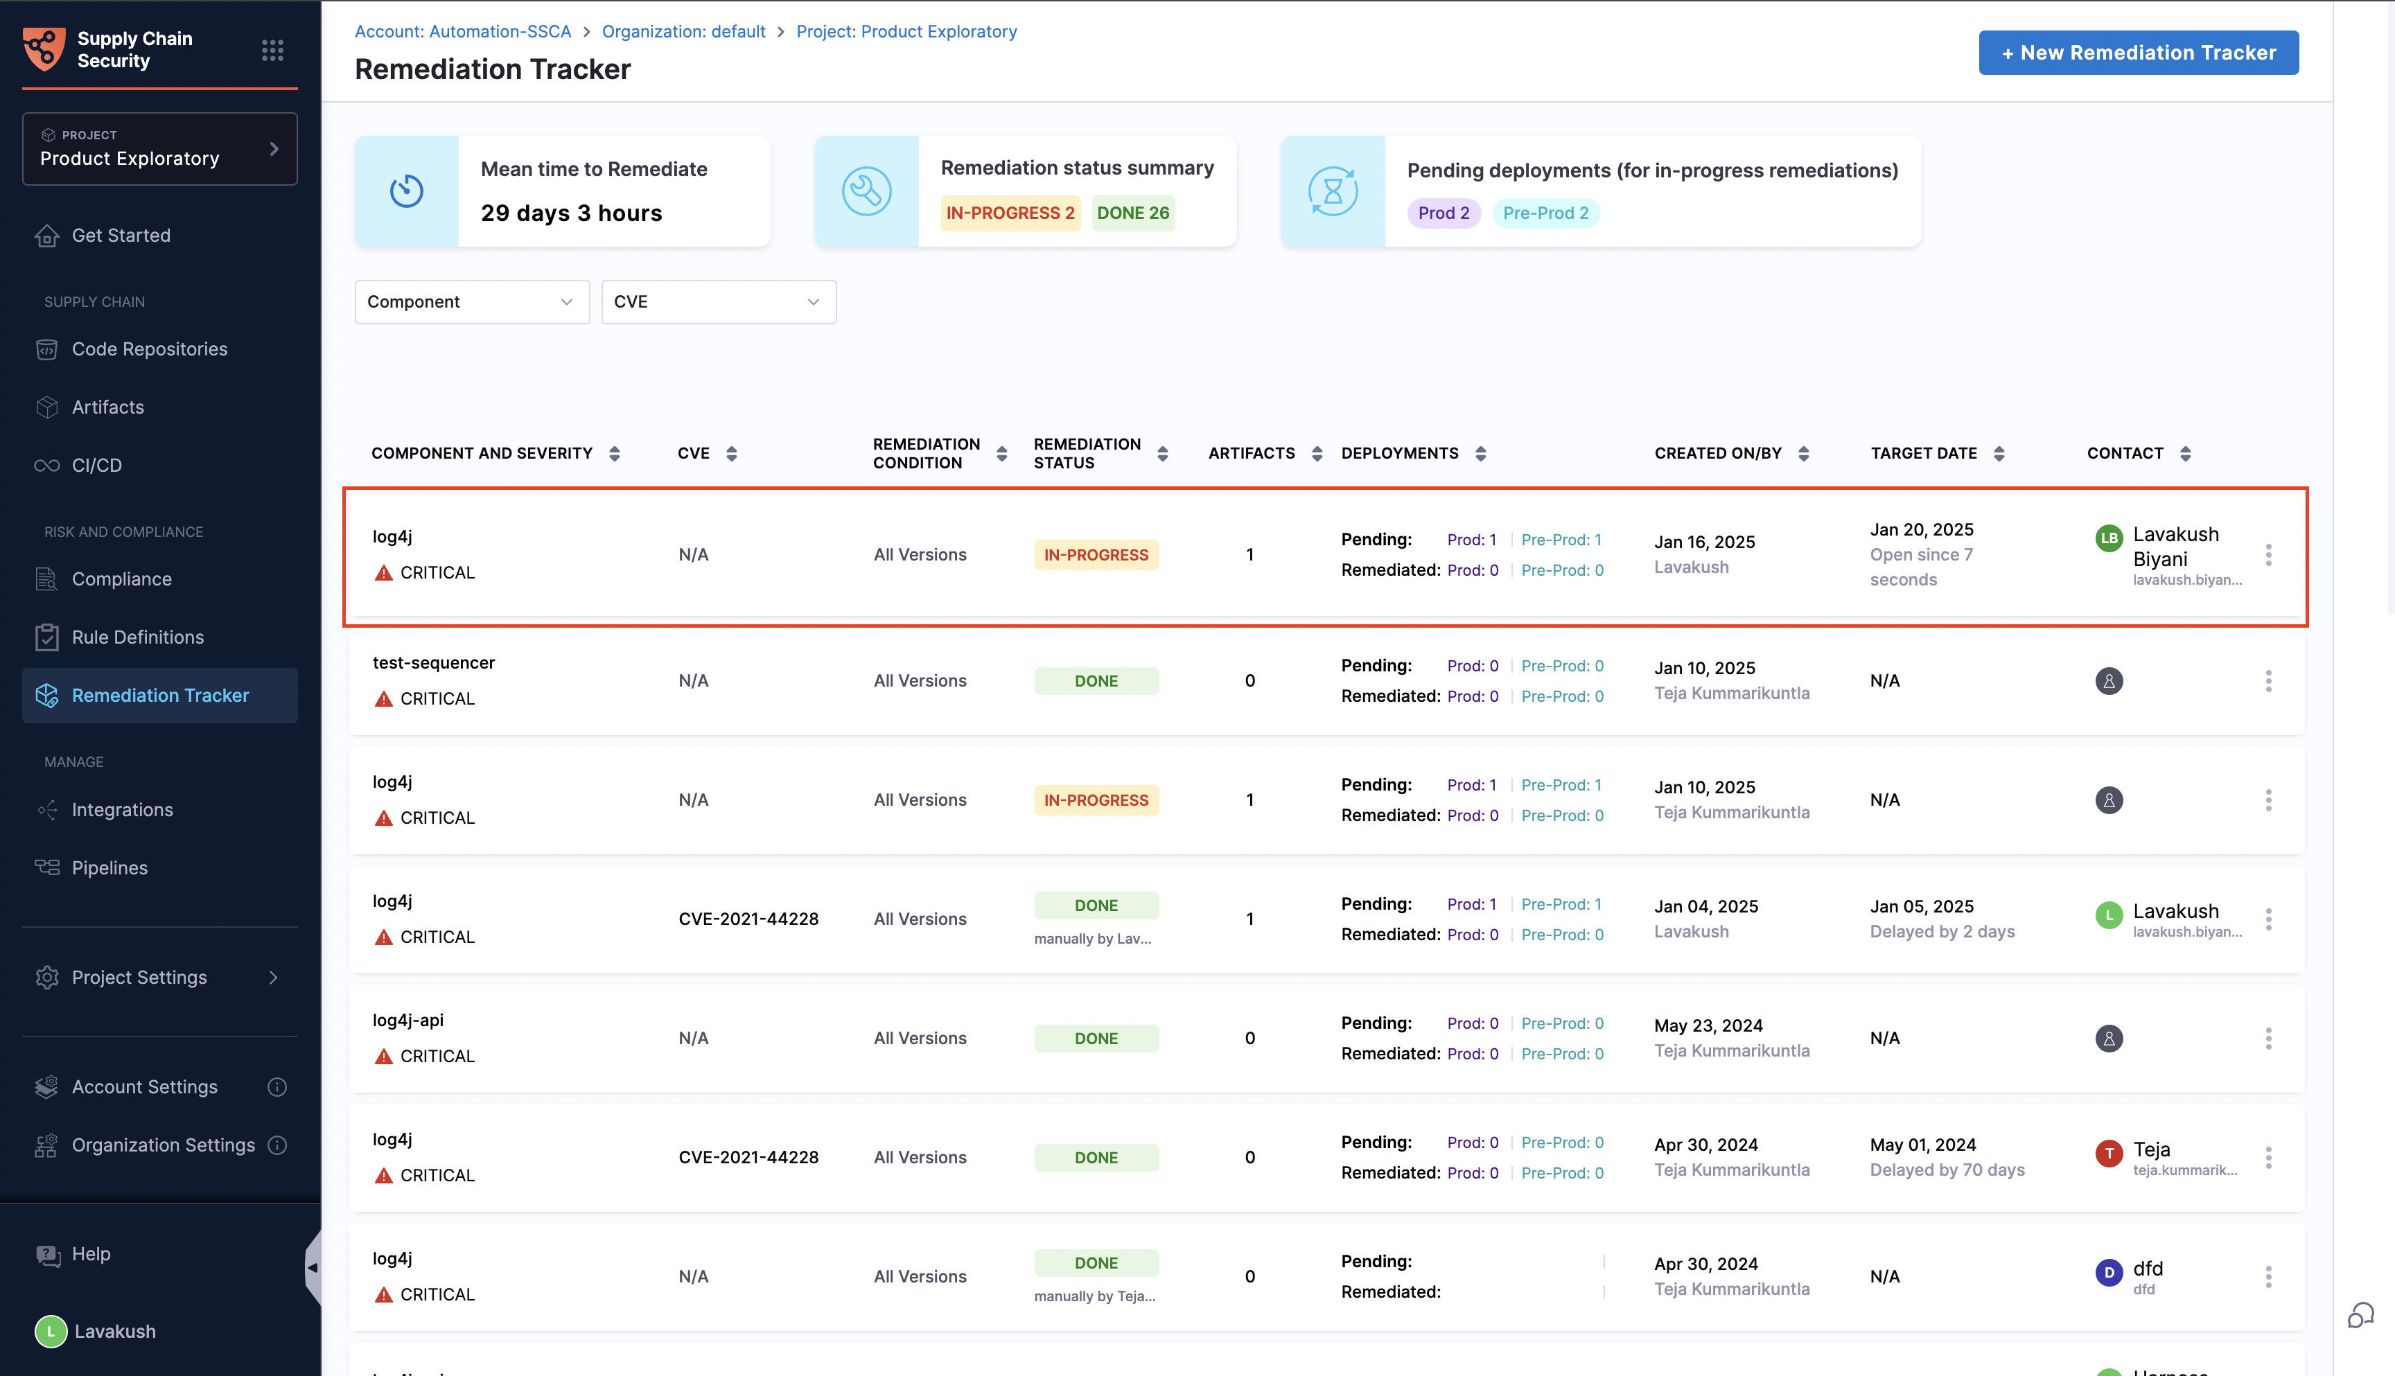
Task: Go to Compliance in sidebar
Action: coord(122,579)
